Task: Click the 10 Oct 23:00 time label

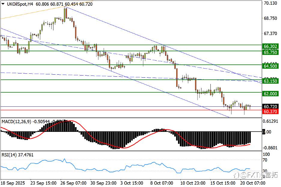Action: tap(193, 183)
